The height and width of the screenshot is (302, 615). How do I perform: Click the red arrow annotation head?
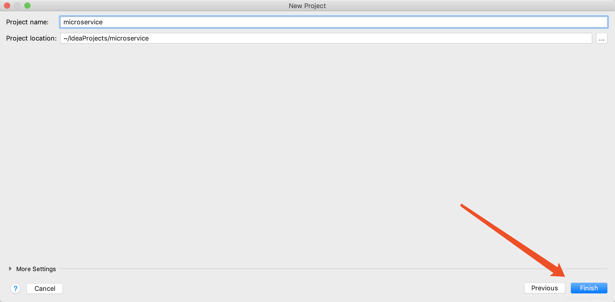pos(559,271)
